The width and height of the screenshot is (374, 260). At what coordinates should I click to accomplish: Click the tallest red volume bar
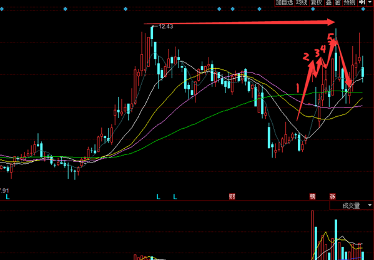pos(312,235)
